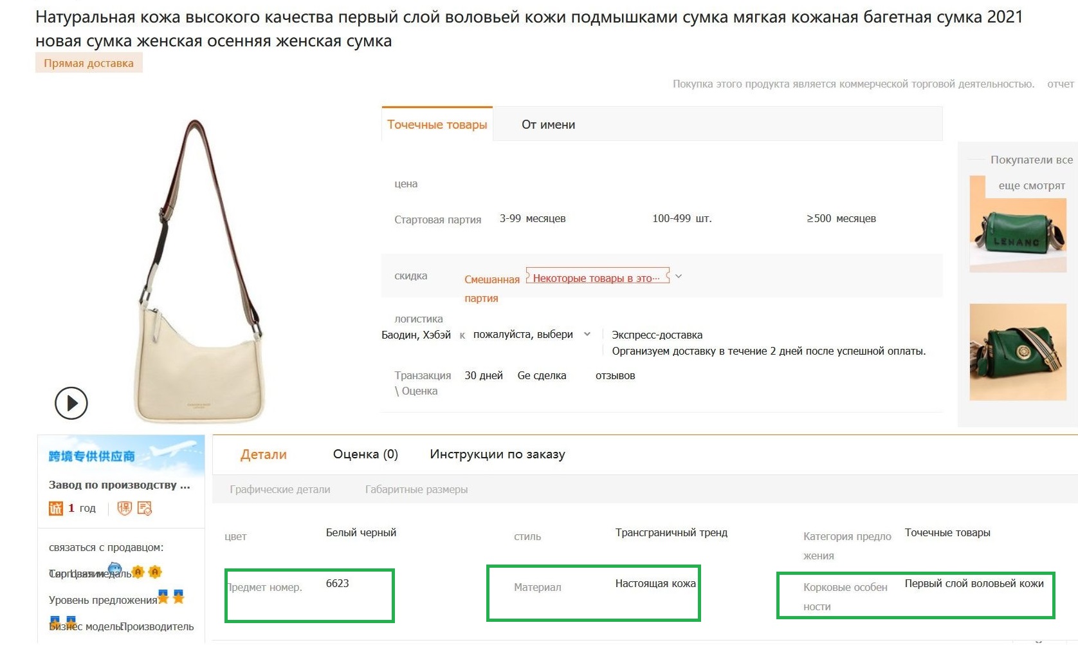Click the first star next to supply level
Viewport: 1078px width, 645px height.
pyautogui.click(x=163, y=598)
